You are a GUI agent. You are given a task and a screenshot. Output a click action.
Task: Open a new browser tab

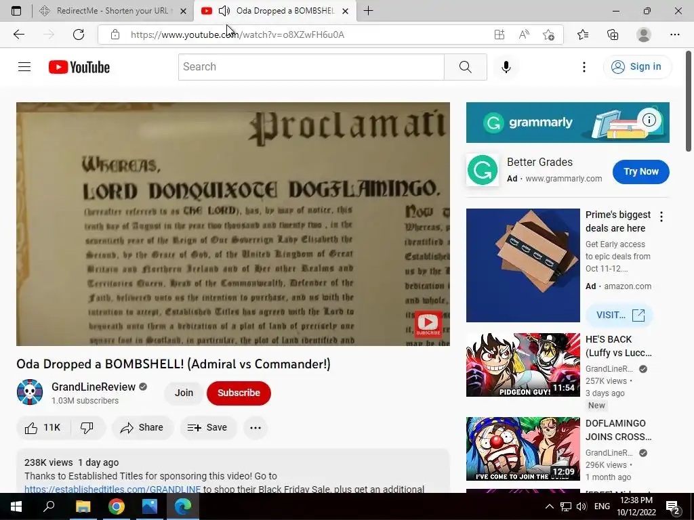click(368, 11)
